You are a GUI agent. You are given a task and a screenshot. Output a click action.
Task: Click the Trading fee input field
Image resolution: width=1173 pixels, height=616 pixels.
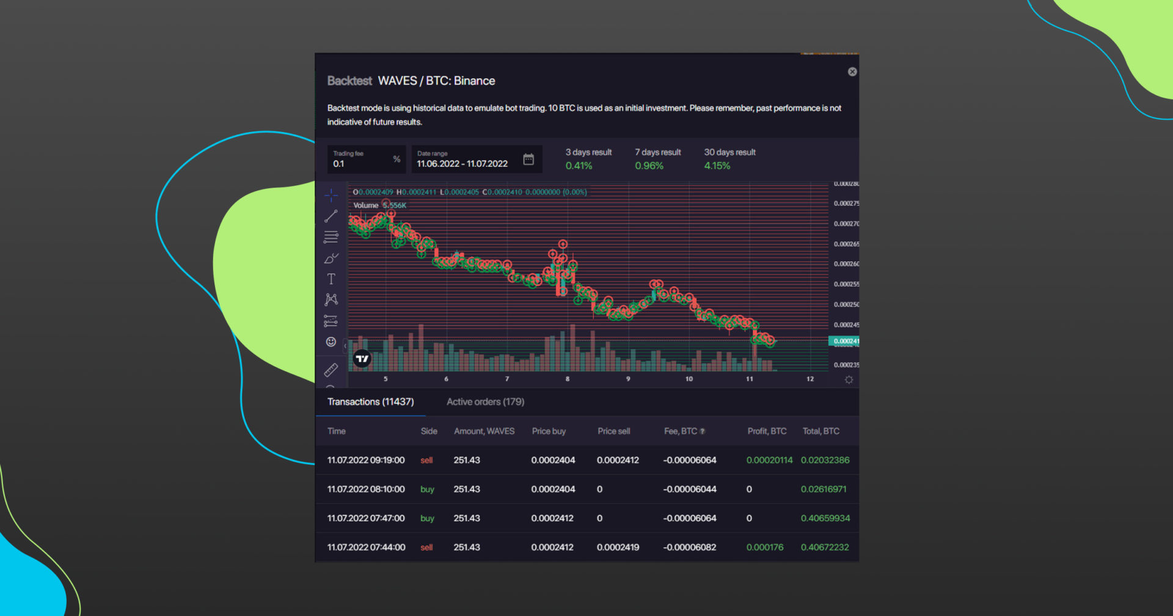[360, 164]
